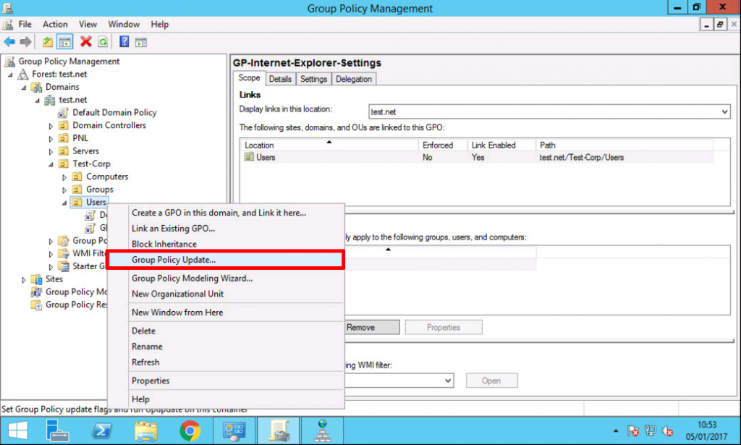The width and height of the screenshot is (741, 445).
Task: Unmute the system volume in the tray
Action: 666,432
